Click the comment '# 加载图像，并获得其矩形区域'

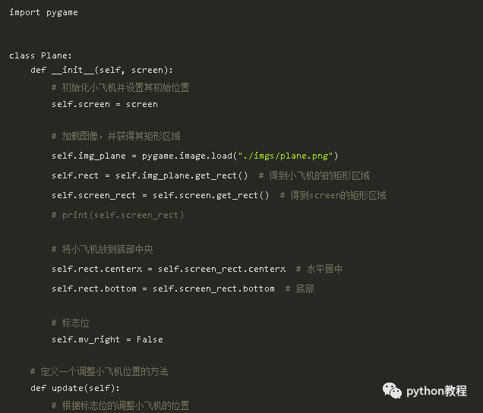pos(116,136)
